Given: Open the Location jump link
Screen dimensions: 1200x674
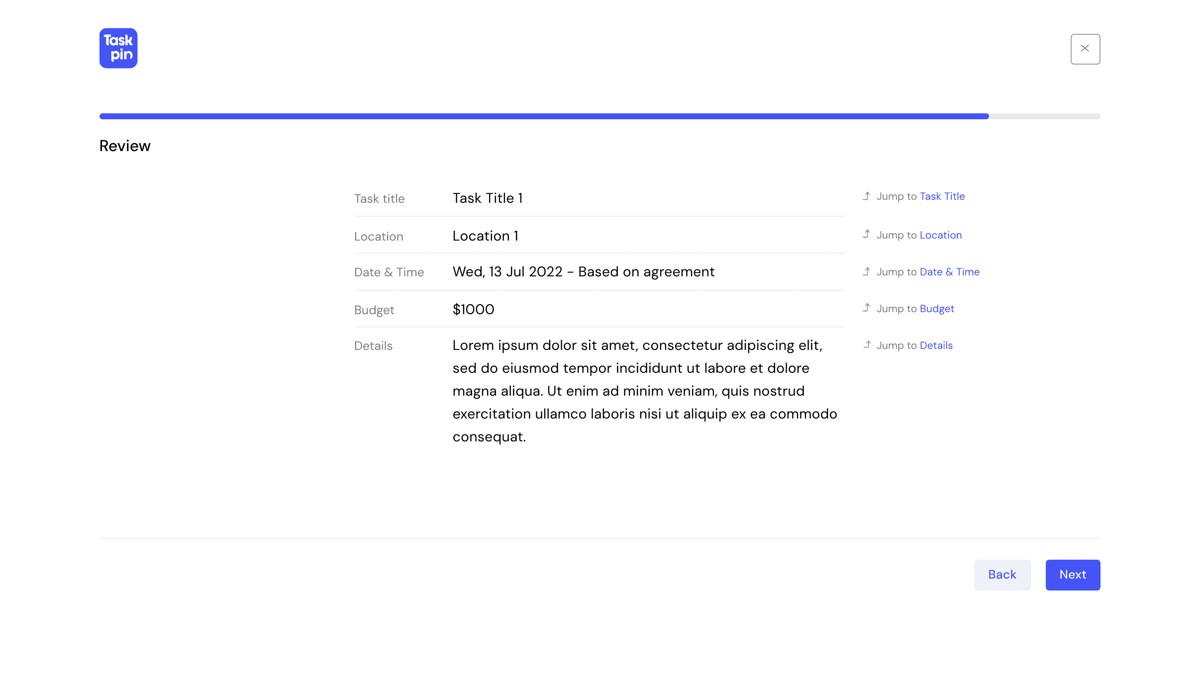Looking at the screenshot, I should click(x=940, y=235).
